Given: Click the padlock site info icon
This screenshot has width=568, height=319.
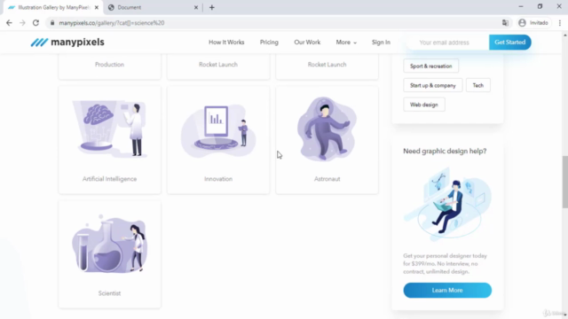Looking at the screenshot, I should pyautogui.click(x=52, y=23).
